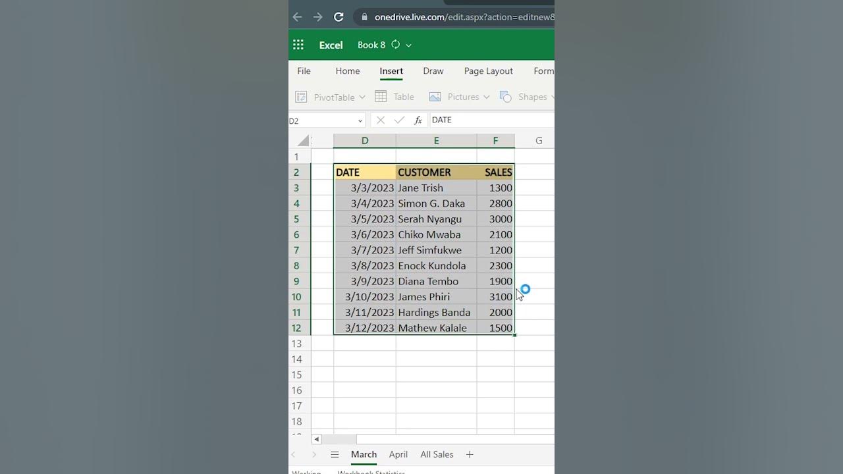Open the Name Box dropdown arrow
Image resolution: width=843 pixels, height=474 pixels.
click(360, 120)
